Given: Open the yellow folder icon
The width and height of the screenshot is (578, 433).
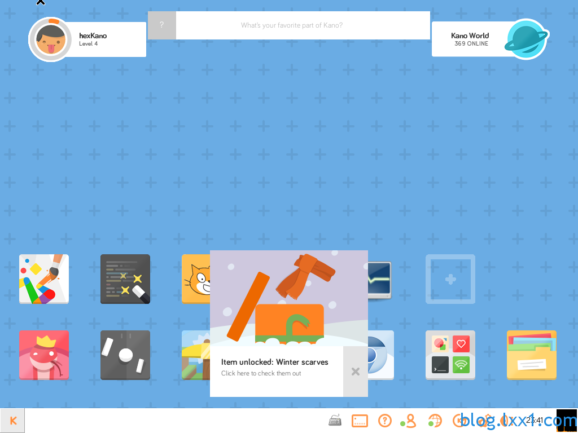Looking at the screenshot, I should tap(532, 355).
